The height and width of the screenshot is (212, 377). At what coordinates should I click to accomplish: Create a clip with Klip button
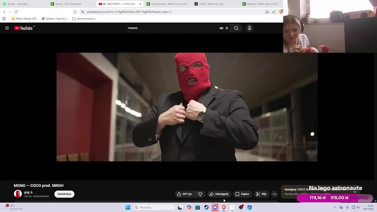(261, 194)
